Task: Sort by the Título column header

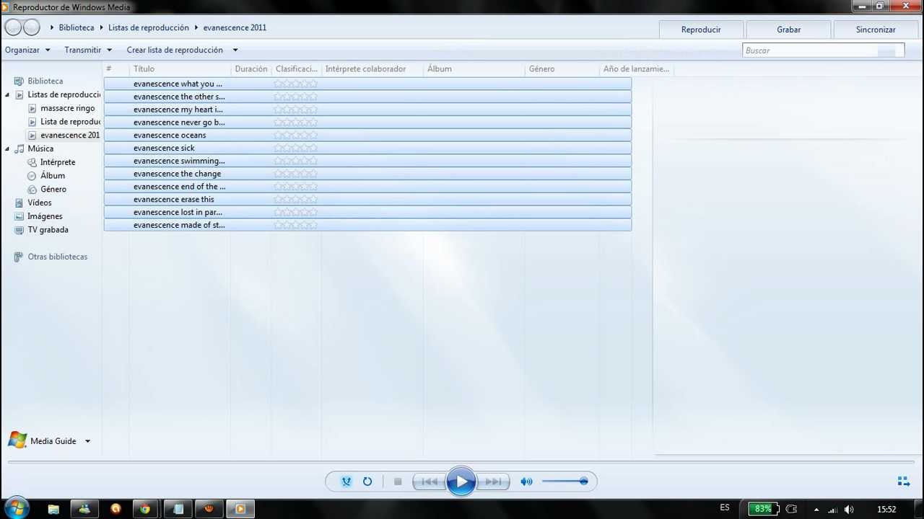Action: [x=180, y=68]
